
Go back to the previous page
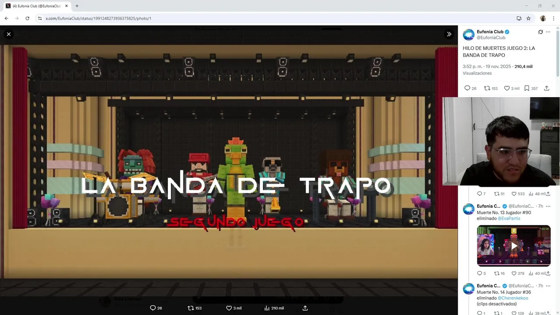(x=6, y=18)
